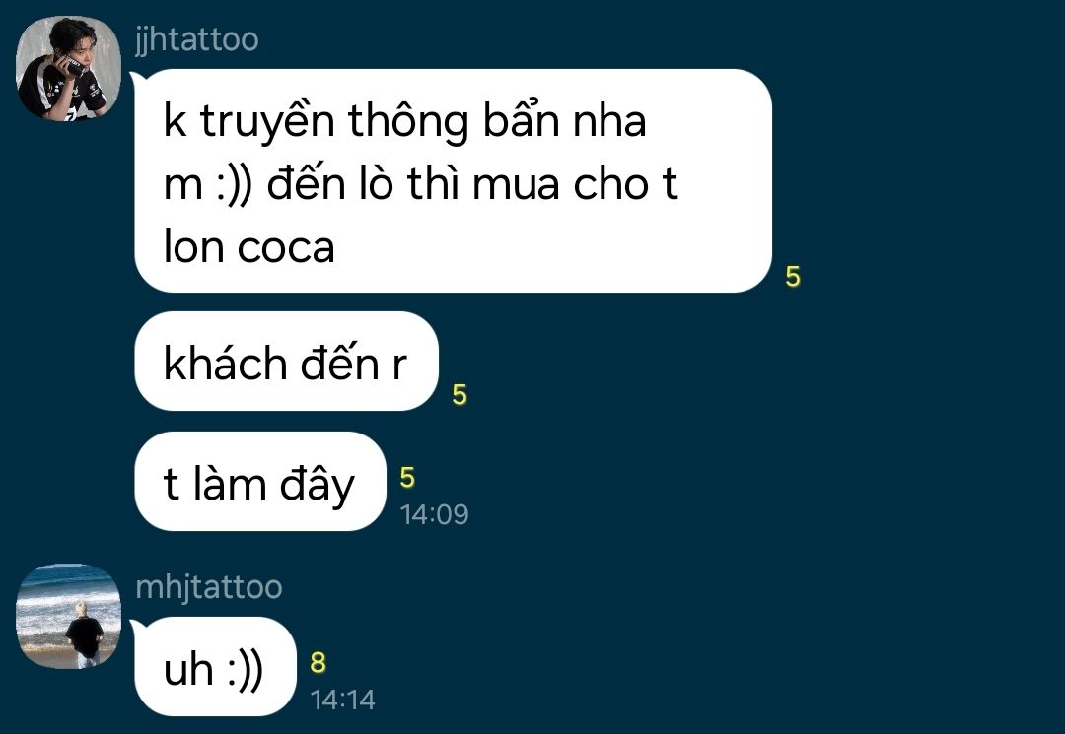1065x734 pixels.
Task: Click the 14:09 timestamp
Action: pos(434,514)
